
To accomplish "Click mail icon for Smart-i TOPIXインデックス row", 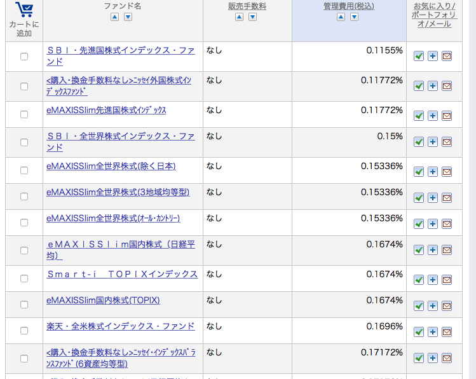I will point(447,280).
